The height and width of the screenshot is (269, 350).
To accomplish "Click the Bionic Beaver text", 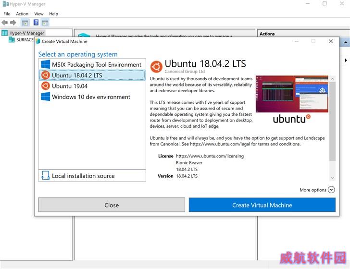I will click(189, 163).
